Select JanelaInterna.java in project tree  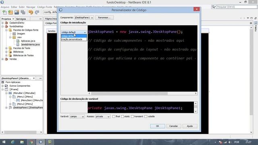coord(30,45)
